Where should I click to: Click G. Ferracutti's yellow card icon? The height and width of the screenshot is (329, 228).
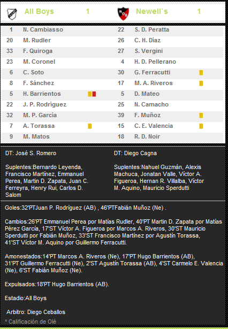pyautogui.click(x=201, y=73)
